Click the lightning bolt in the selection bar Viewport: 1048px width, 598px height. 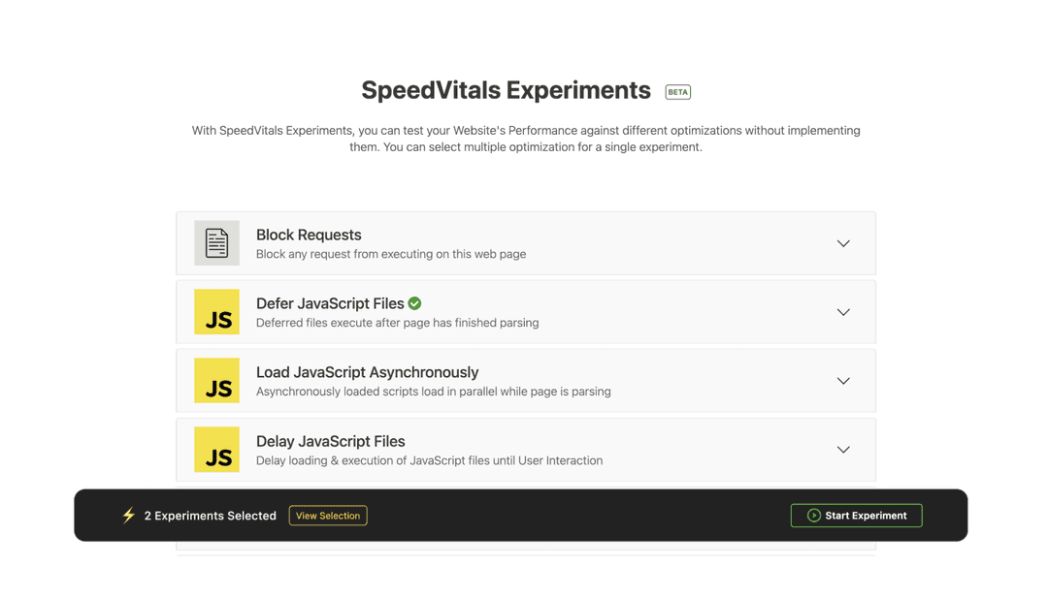click(x=127, y=515)
